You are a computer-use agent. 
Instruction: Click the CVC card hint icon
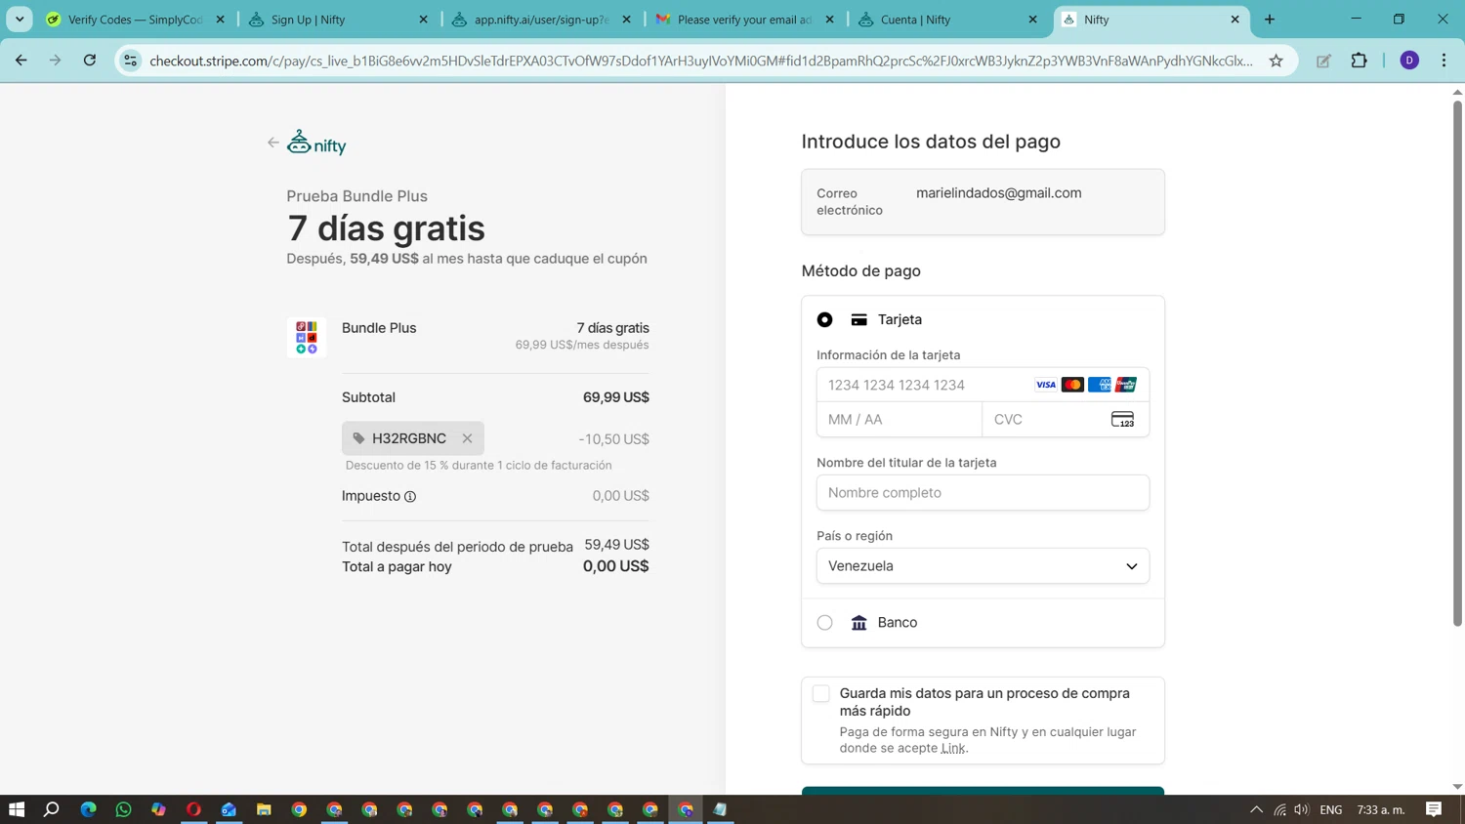pos(1123,420)
